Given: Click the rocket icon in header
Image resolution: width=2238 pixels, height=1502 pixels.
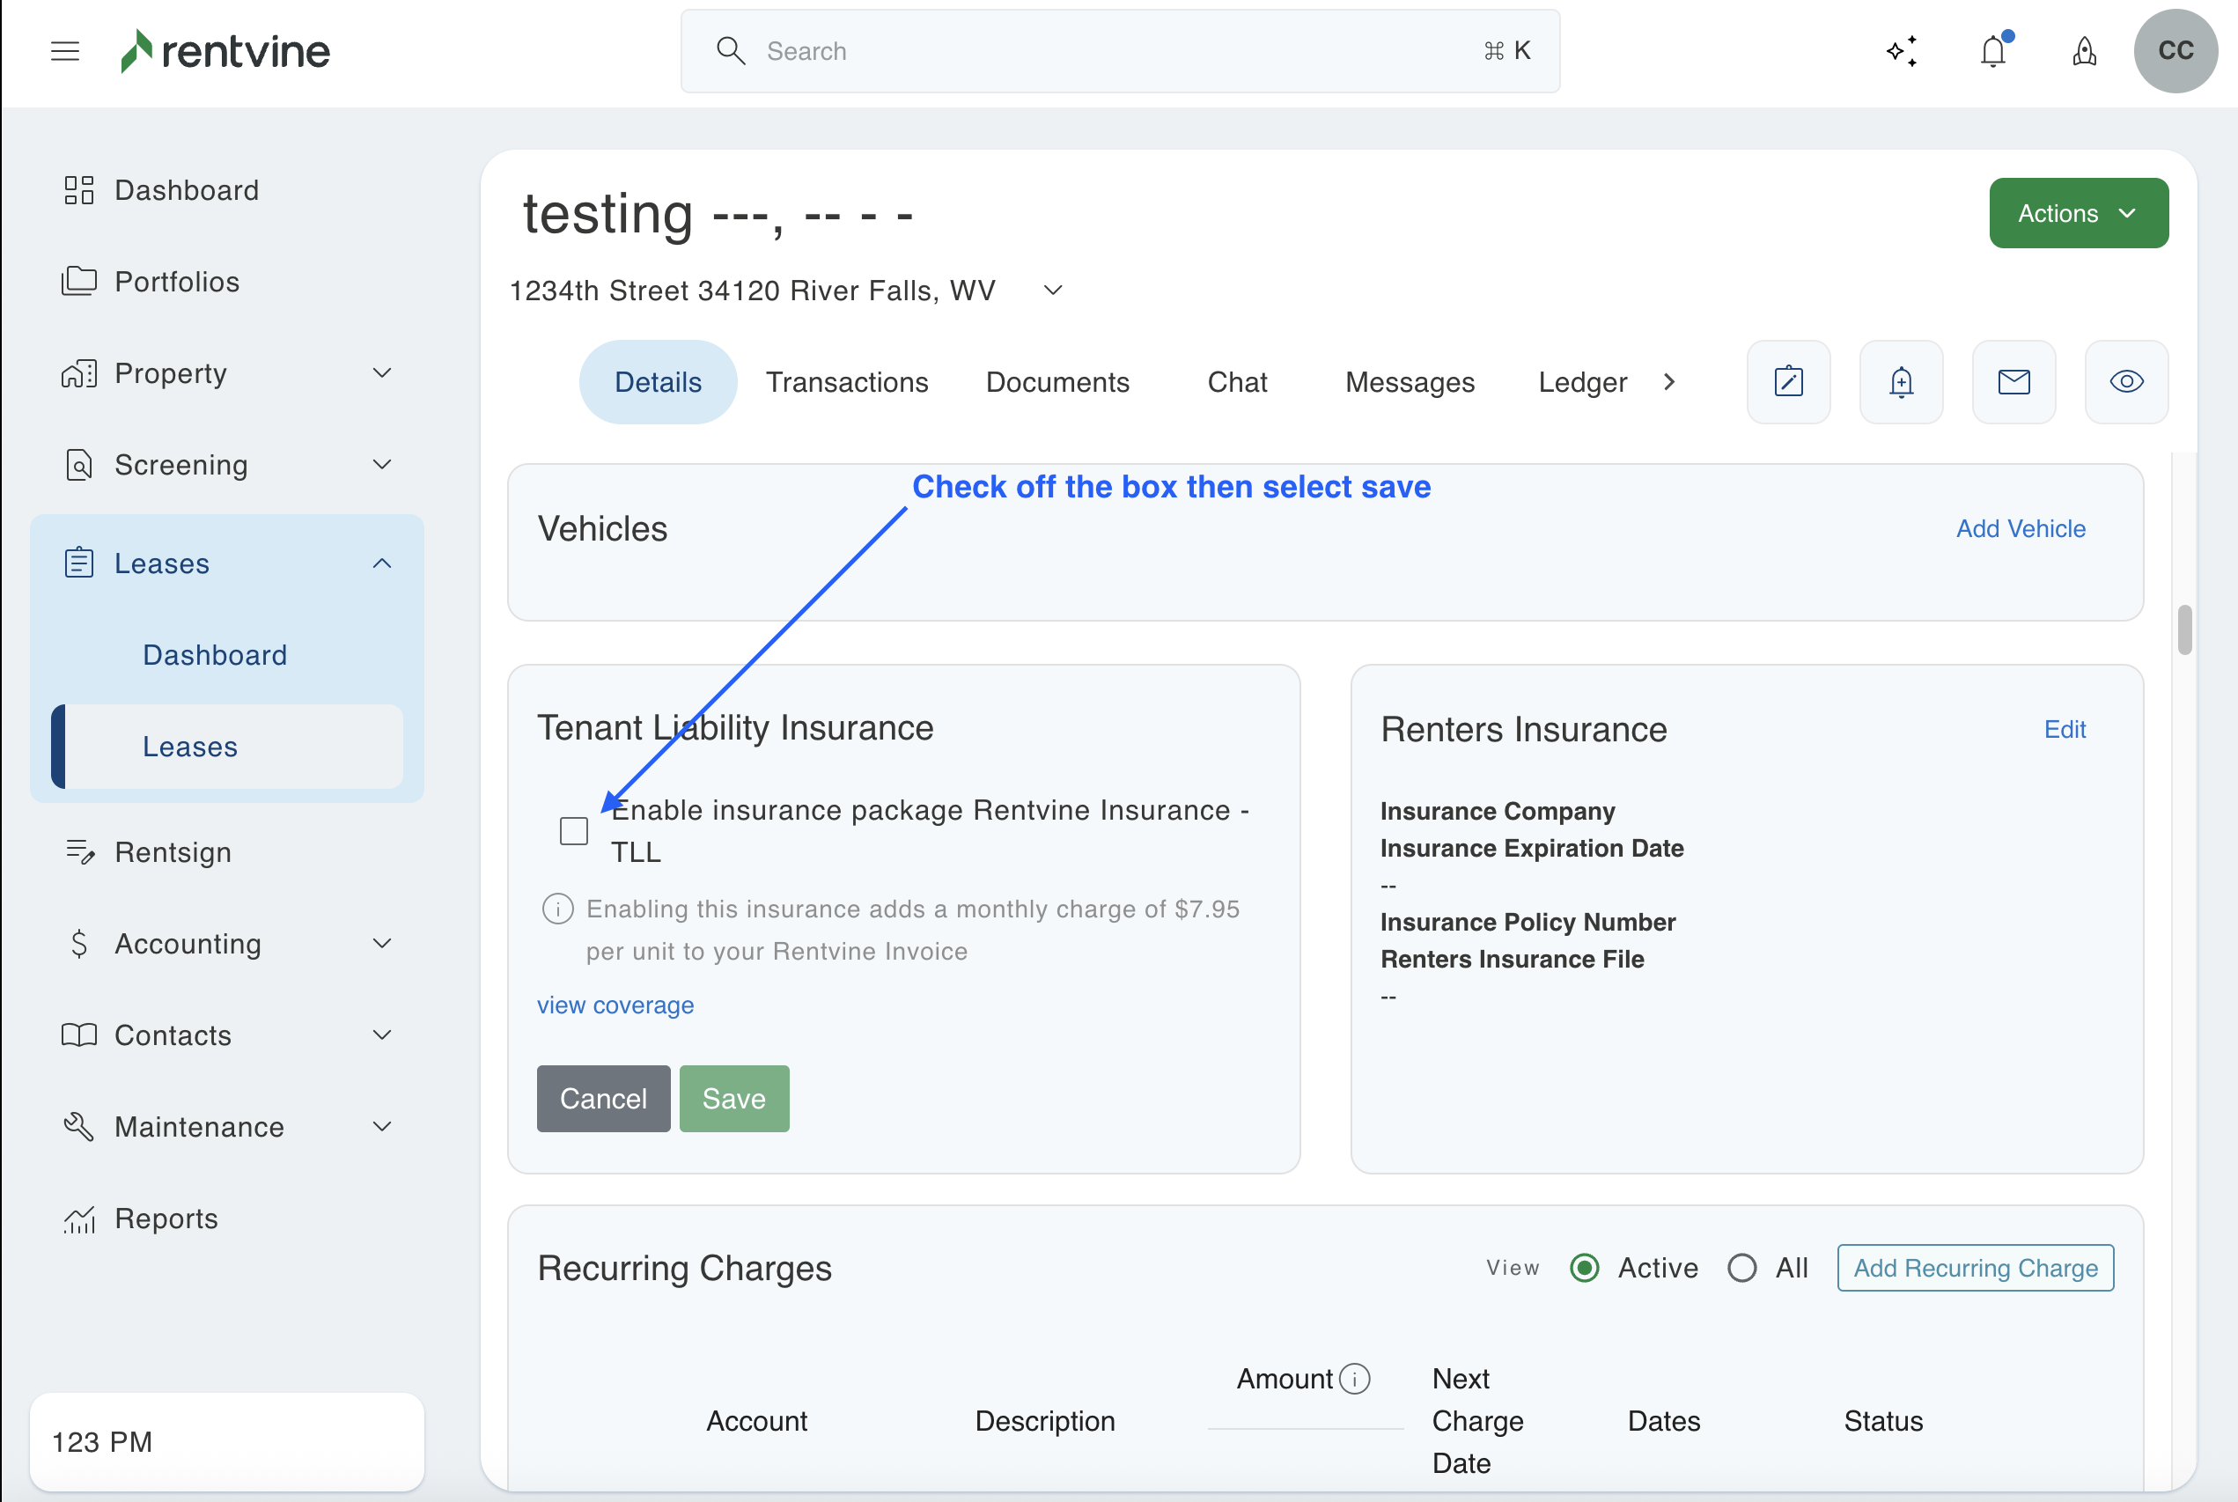Looking at the screenshot, I should [x=2084, y=51].
